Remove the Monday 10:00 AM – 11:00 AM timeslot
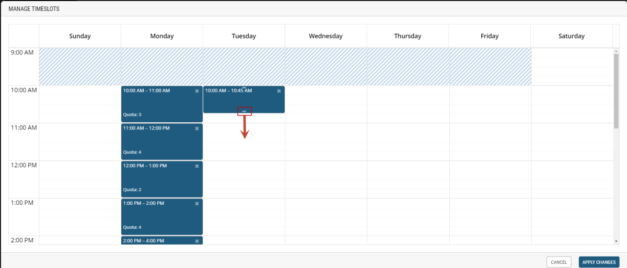Screen dimensions: 627x268 pyautogui.click(x=197, y=91)
